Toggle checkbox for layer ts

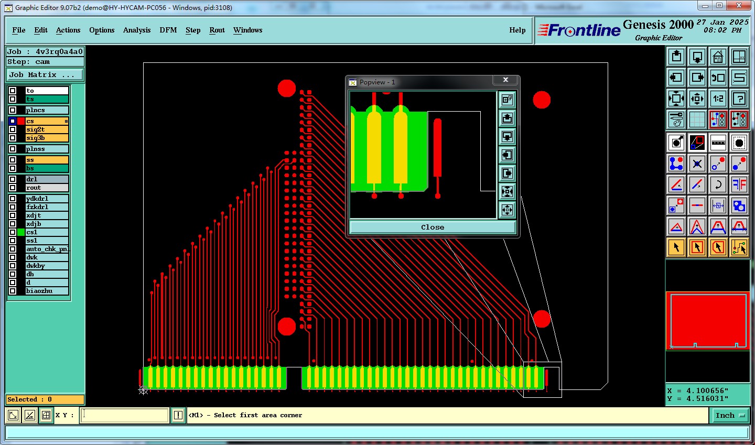tap(13, 99)
